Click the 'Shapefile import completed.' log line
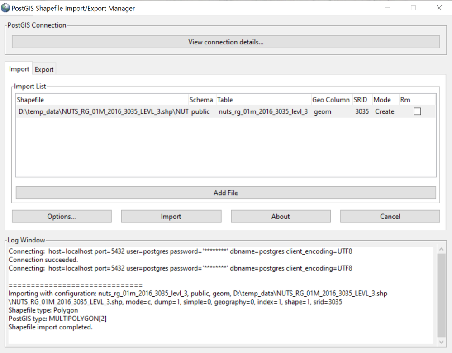The height and width of the screenshot is (353, 452). point(50,327)
